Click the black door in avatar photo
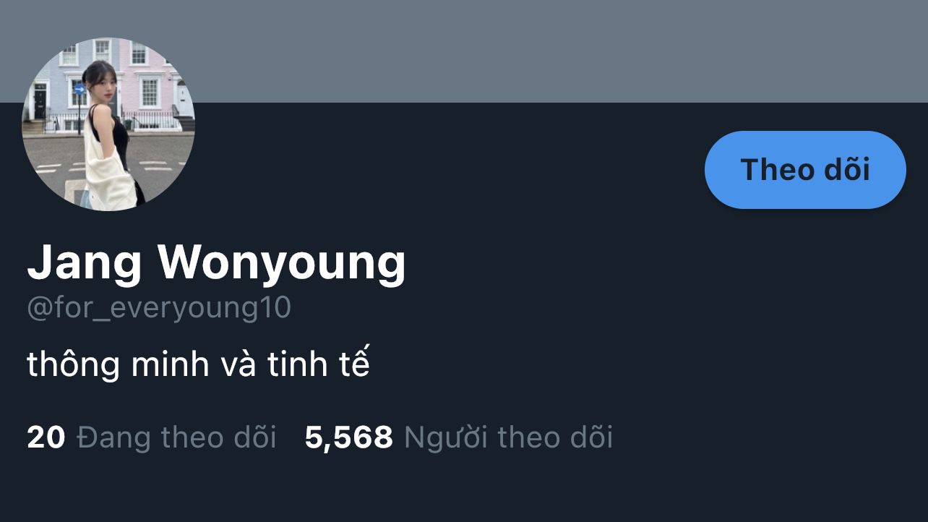Screen dimensions: 928x522 tap(40, 101)
